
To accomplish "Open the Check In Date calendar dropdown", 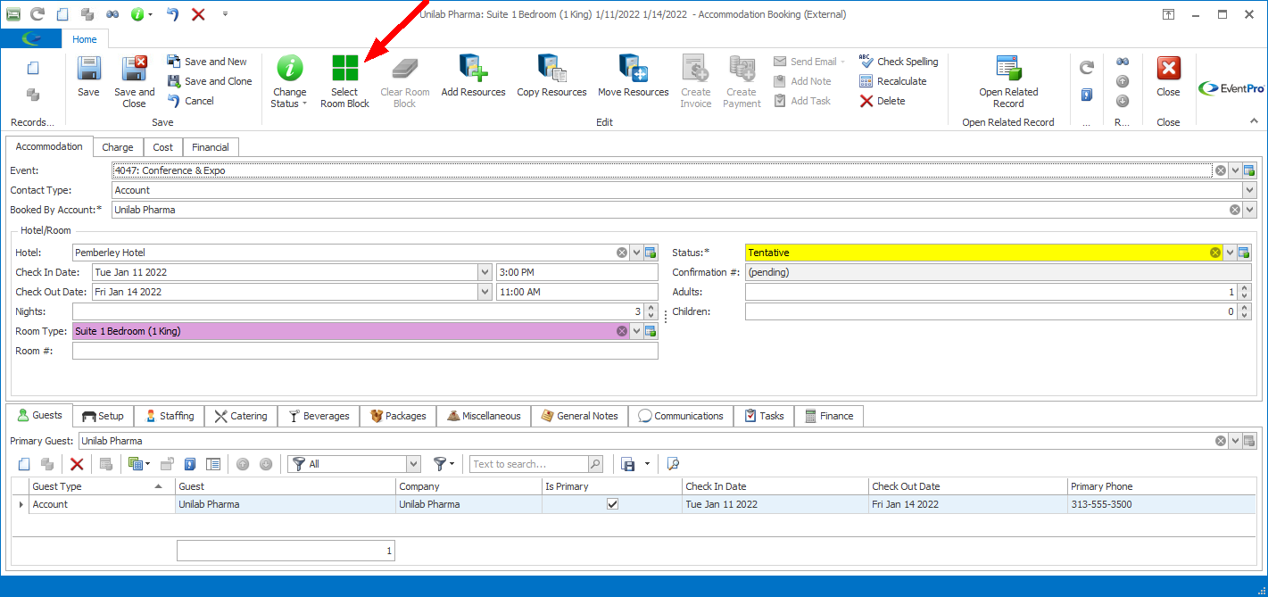I will (485, 272).
